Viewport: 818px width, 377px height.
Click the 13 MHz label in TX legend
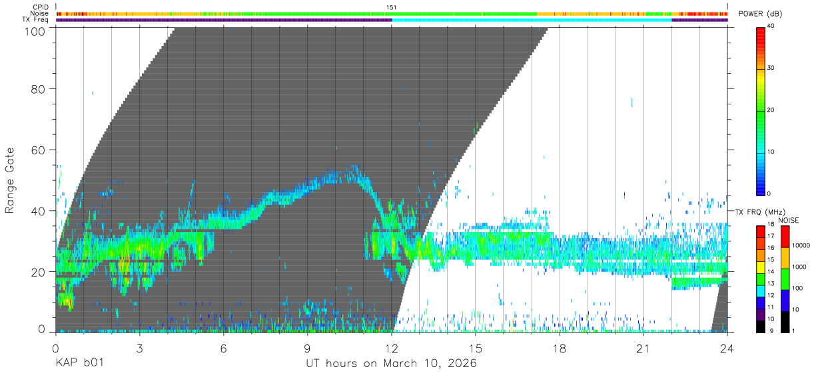[772, 283]
